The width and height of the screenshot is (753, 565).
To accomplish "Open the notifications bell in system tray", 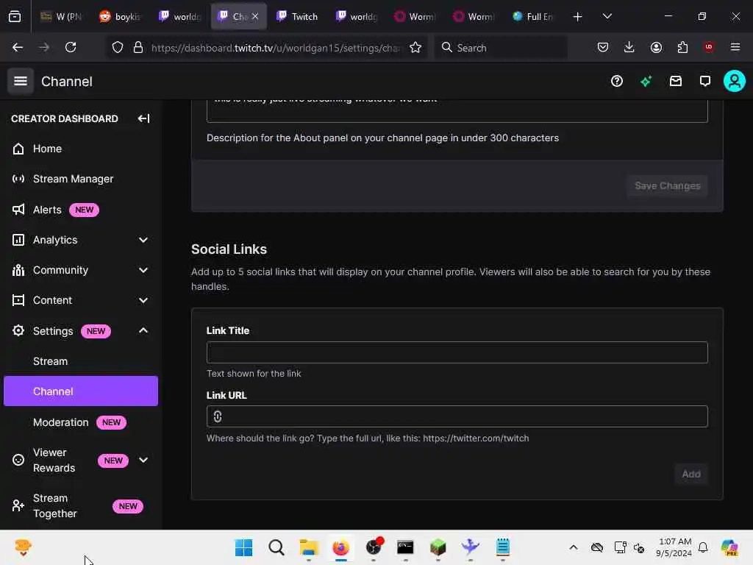I will coord(703,547).
